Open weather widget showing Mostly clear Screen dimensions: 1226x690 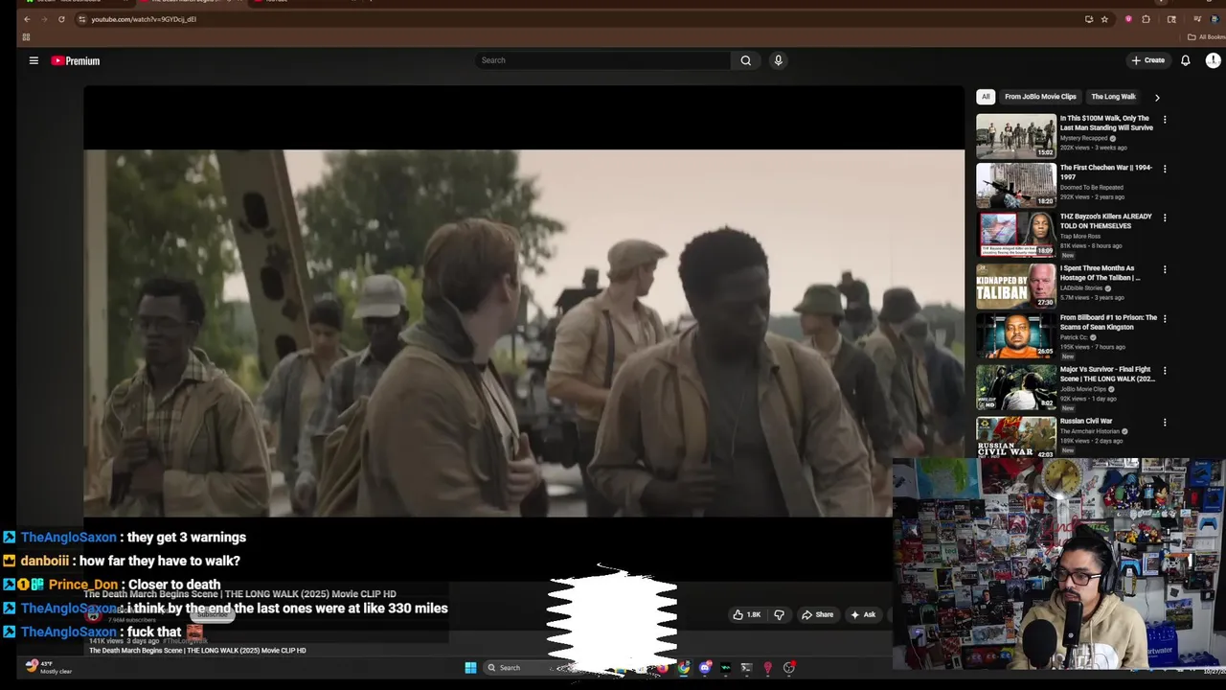[x=48, y=667]
